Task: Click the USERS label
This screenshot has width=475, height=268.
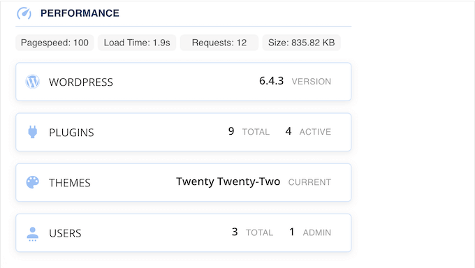Action: [x=65, y=234]
